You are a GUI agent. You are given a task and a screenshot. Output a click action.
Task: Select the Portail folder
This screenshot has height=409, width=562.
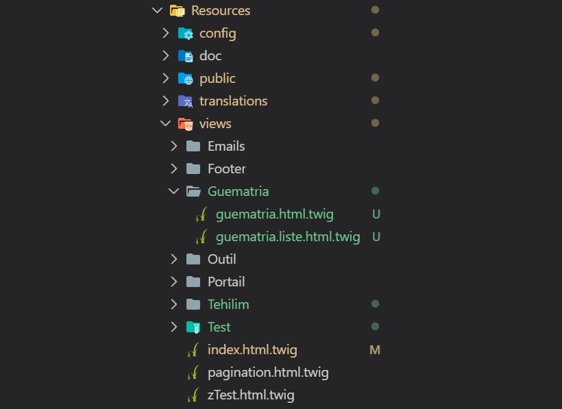226,282
